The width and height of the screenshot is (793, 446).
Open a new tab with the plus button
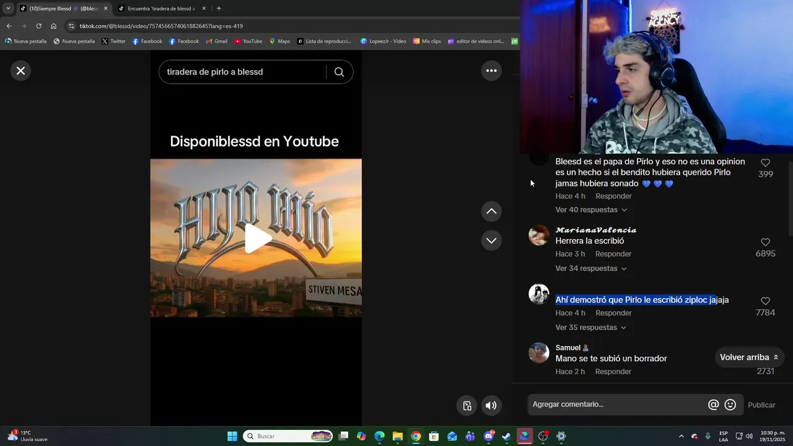point(219,9)
